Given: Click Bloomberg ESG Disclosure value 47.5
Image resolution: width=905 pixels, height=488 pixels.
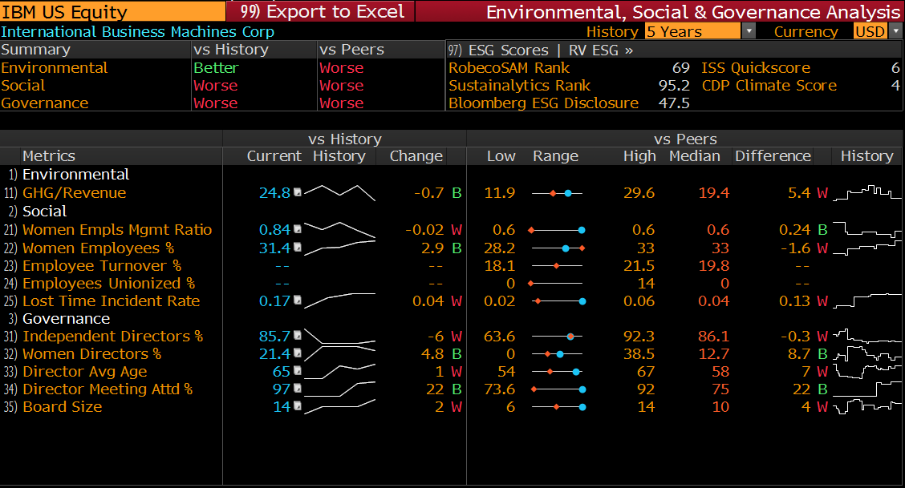Looking at the screenshot, I should (674, 103).
